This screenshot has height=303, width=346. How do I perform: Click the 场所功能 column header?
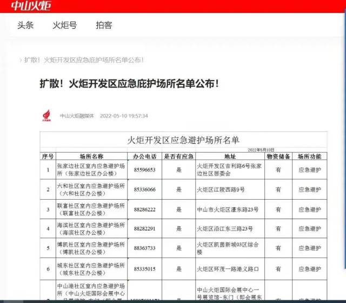coord(309,156)
